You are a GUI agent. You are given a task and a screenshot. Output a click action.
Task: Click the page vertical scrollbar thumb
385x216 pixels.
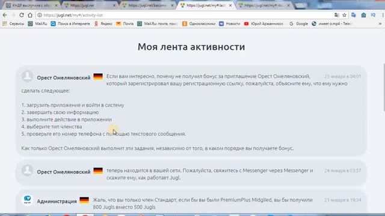384,88
